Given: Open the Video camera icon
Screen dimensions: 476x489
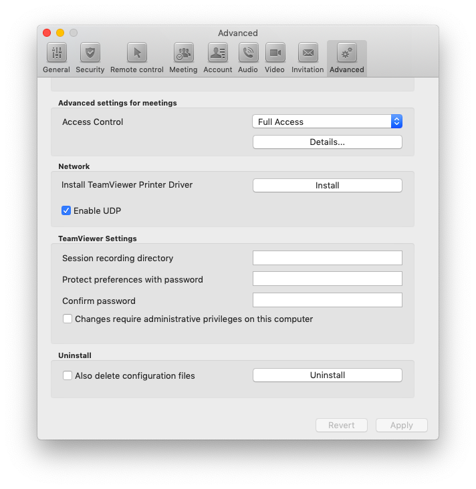Looking at the screenshot, I should [x=275, y=53].
